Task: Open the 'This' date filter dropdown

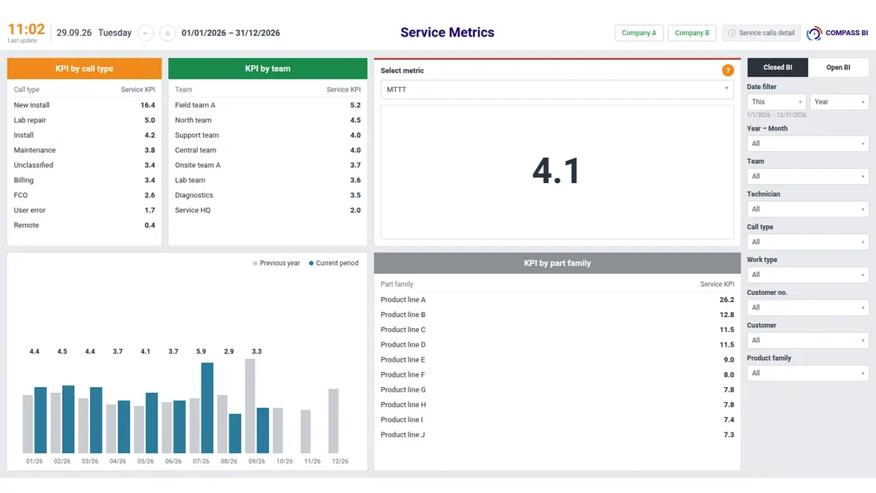Action: tap(776, 102)
